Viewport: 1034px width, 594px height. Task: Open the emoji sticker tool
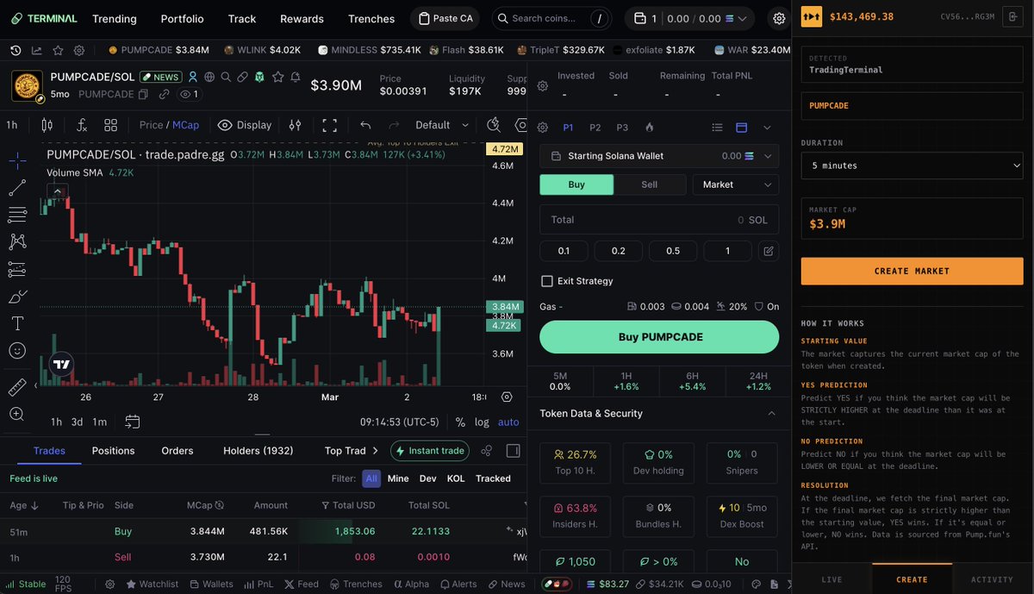pyautogui.click(x=17, y=351)
